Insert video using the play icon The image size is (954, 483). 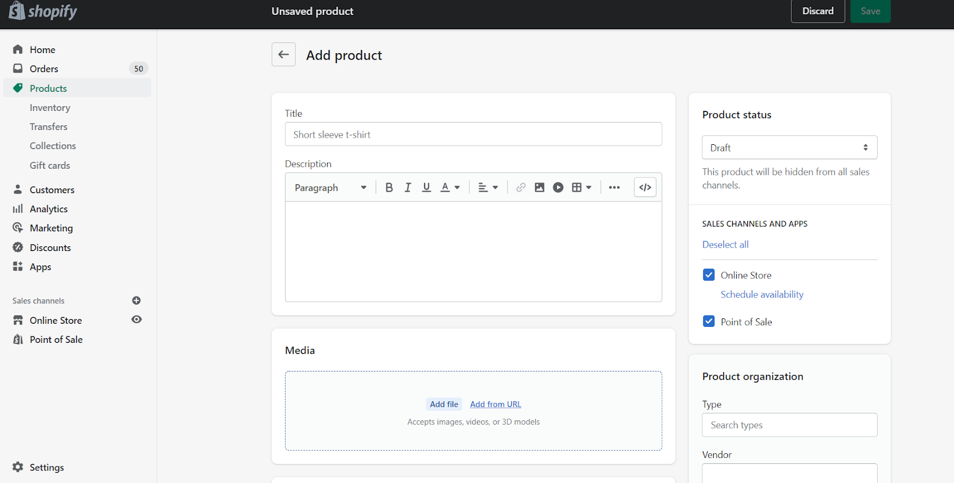558,187
